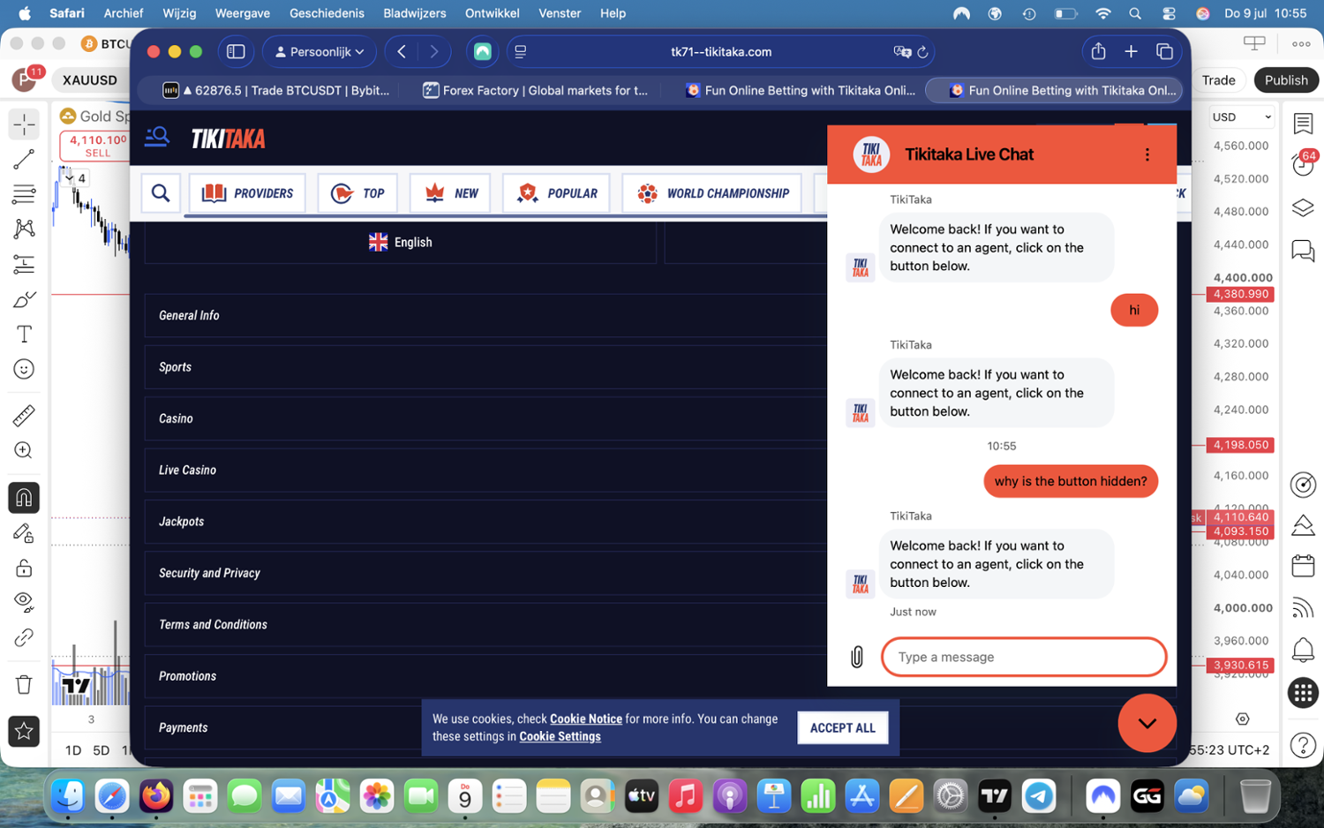Image resolution: width=1324 pixels, height=828 pixels.
Task: Click the Tikitaka search magnifier button
Action: [x=161, y=192]
